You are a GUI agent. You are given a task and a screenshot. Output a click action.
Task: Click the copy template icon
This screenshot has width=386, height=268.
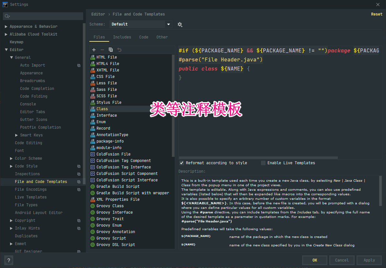coord(111,50)
